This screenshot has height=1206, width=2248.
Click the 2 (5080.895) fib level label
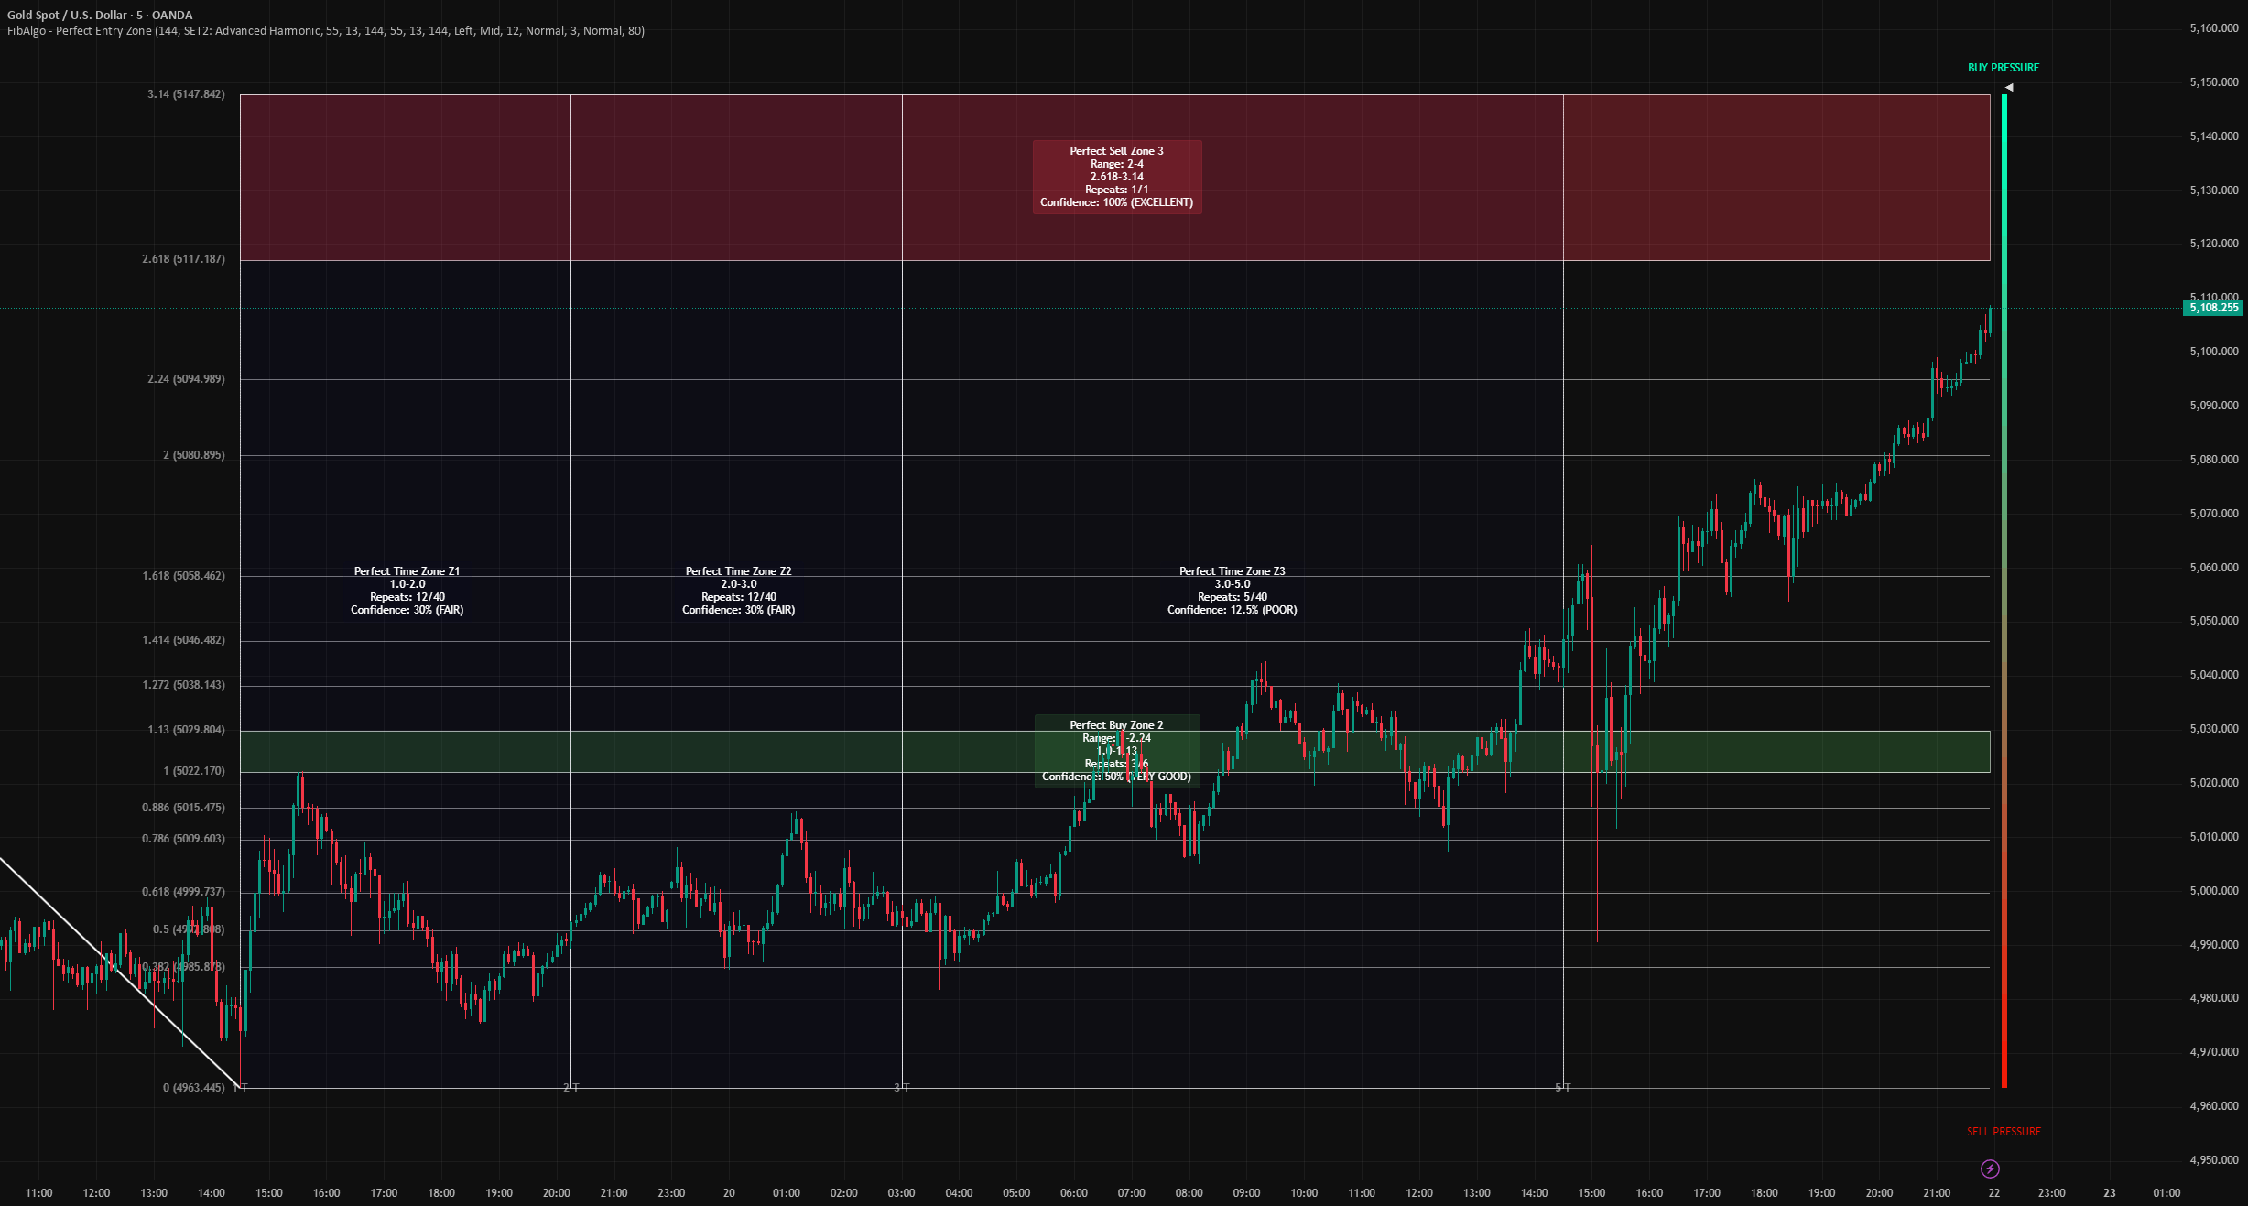(193, 455)
